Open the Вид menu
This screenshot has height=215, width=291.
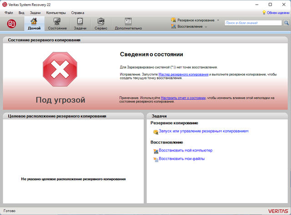pyautogui.click(x=21, y=13)
